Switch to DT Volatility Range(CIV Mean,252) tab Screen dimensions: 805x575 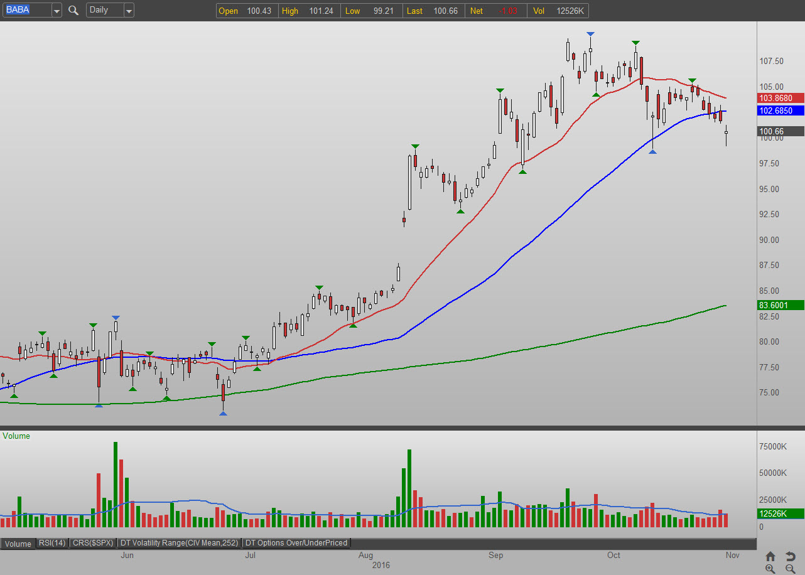coord(179,543)
